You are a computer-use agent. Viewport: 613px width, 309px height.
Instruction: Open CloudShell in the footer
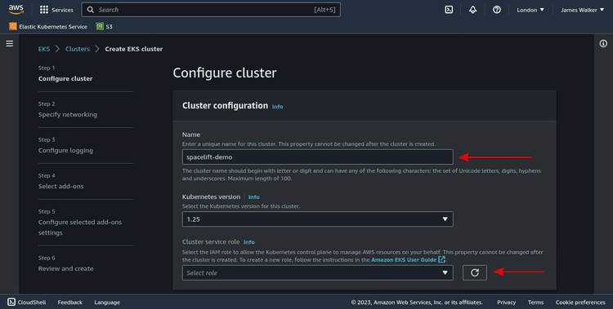27,302
